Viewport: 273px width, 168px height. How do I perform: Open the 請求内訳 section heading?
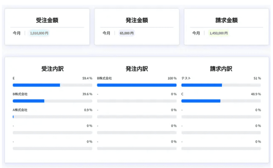point(221,69)
